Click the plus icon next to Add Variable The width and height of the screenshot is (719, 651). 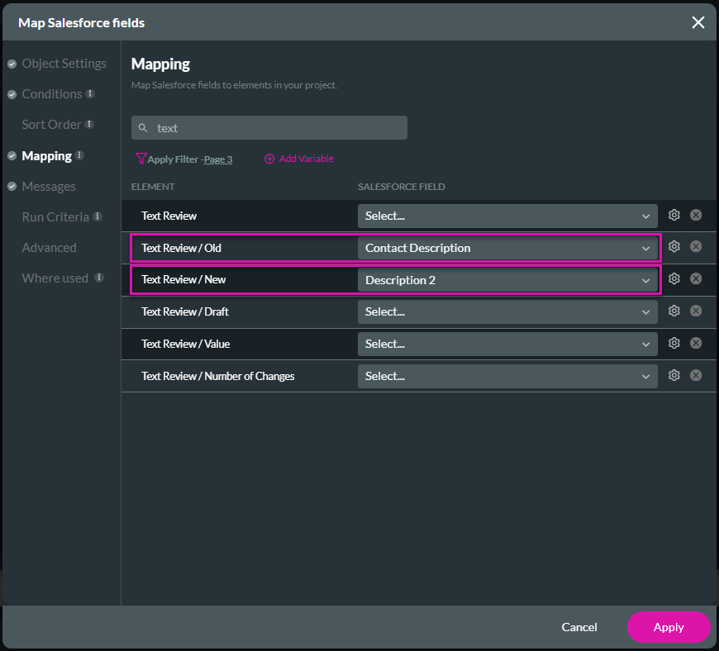click(x=269, y=159)
